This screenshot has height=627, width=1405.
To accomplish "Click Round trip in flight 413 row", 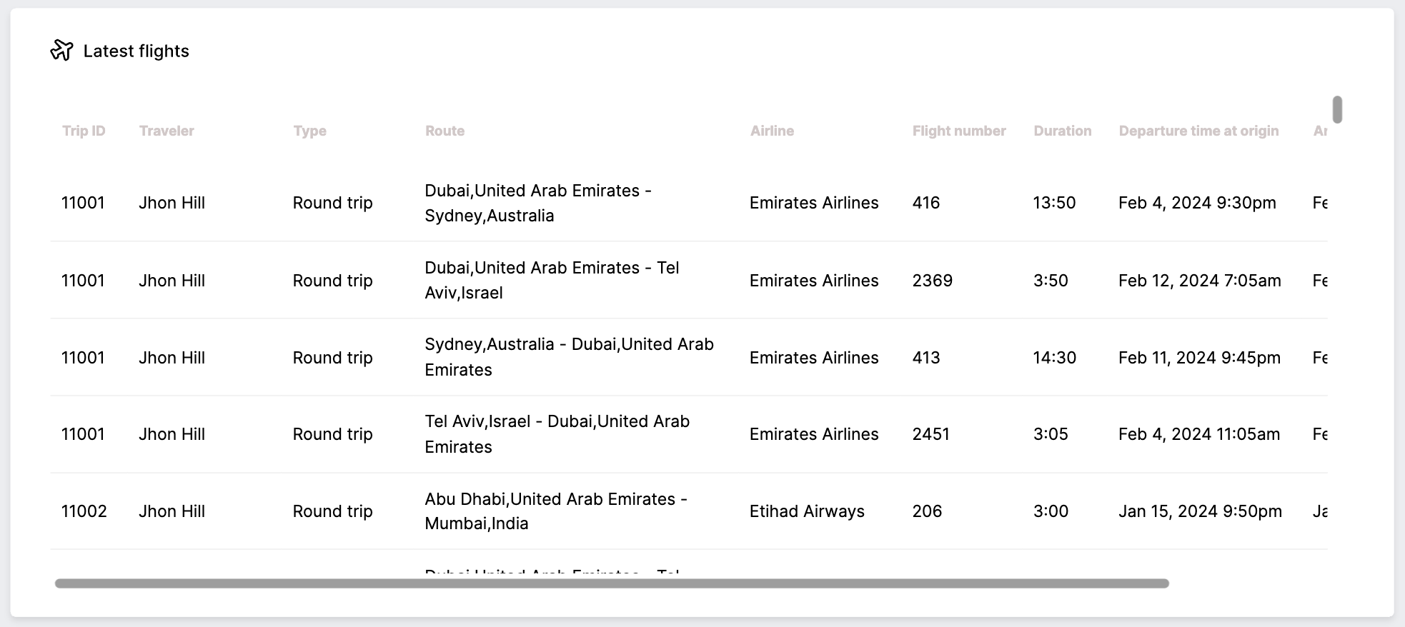I will (x=332, y=358).
